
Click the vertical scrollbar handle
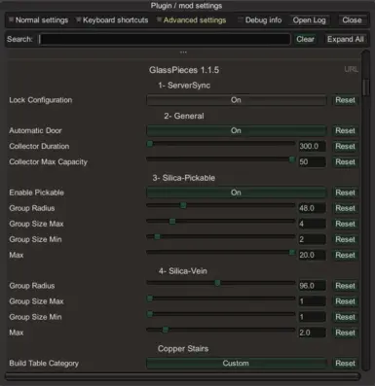[366, 88]
